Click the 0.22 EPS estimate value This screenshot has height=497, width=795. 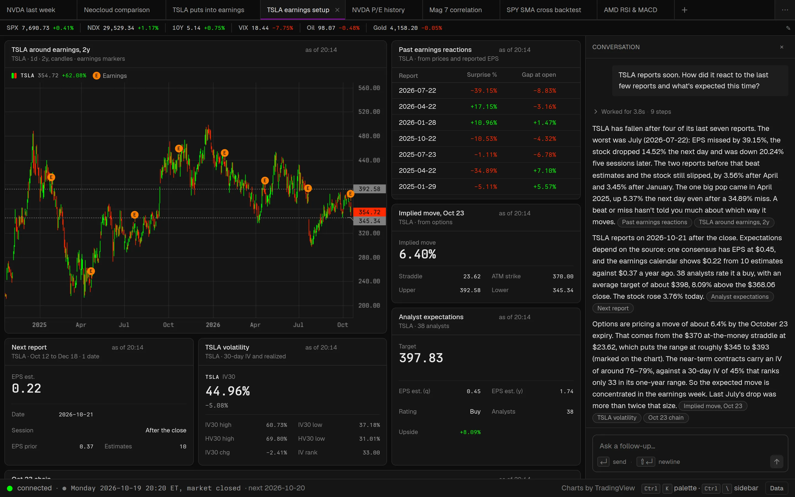[26, 388]
